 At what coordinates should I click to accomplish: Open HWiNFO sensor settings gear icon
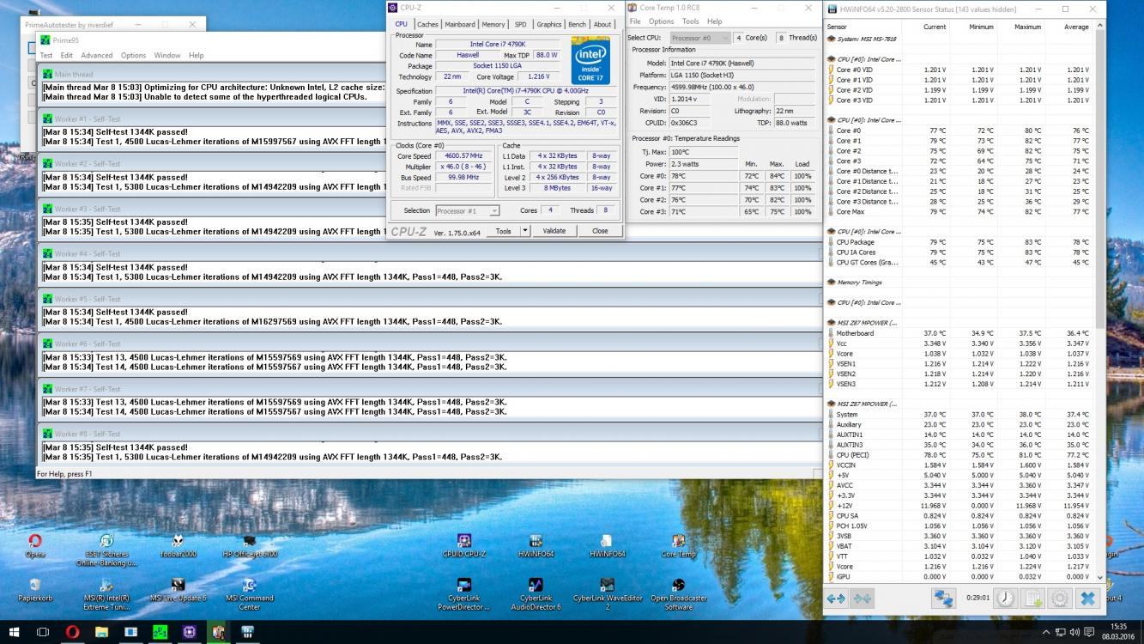point(1060,598)
